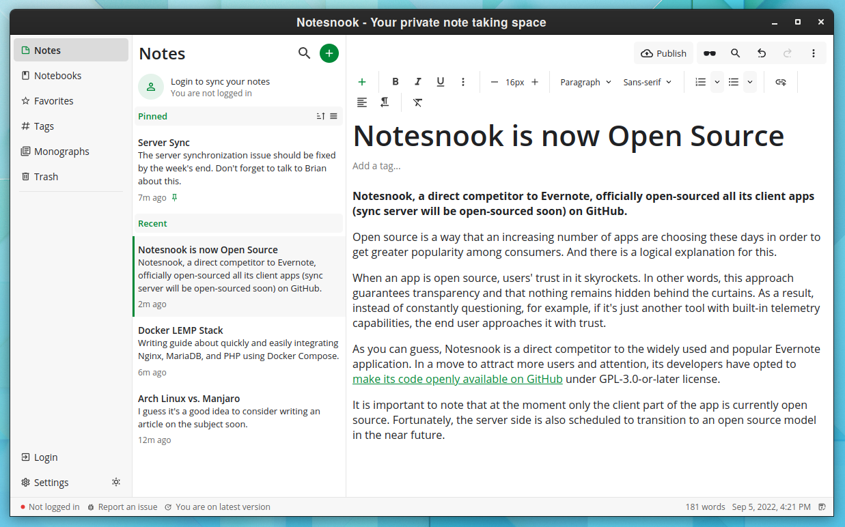
Task: Open the editor's insert block plus menu
Action: pyautogui.click(x=362, y=82)
